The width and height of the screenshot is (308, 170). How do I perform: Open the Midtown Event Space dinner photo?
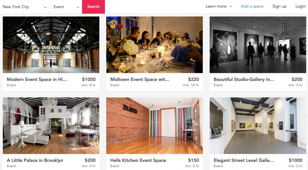154,45
